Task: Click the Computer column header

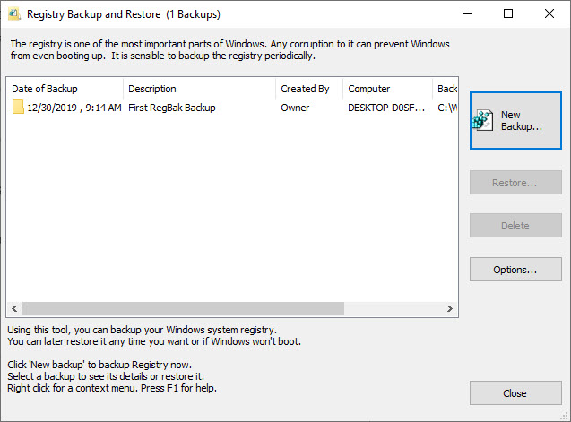Action: pyautogui.click(x=387, y=89)
